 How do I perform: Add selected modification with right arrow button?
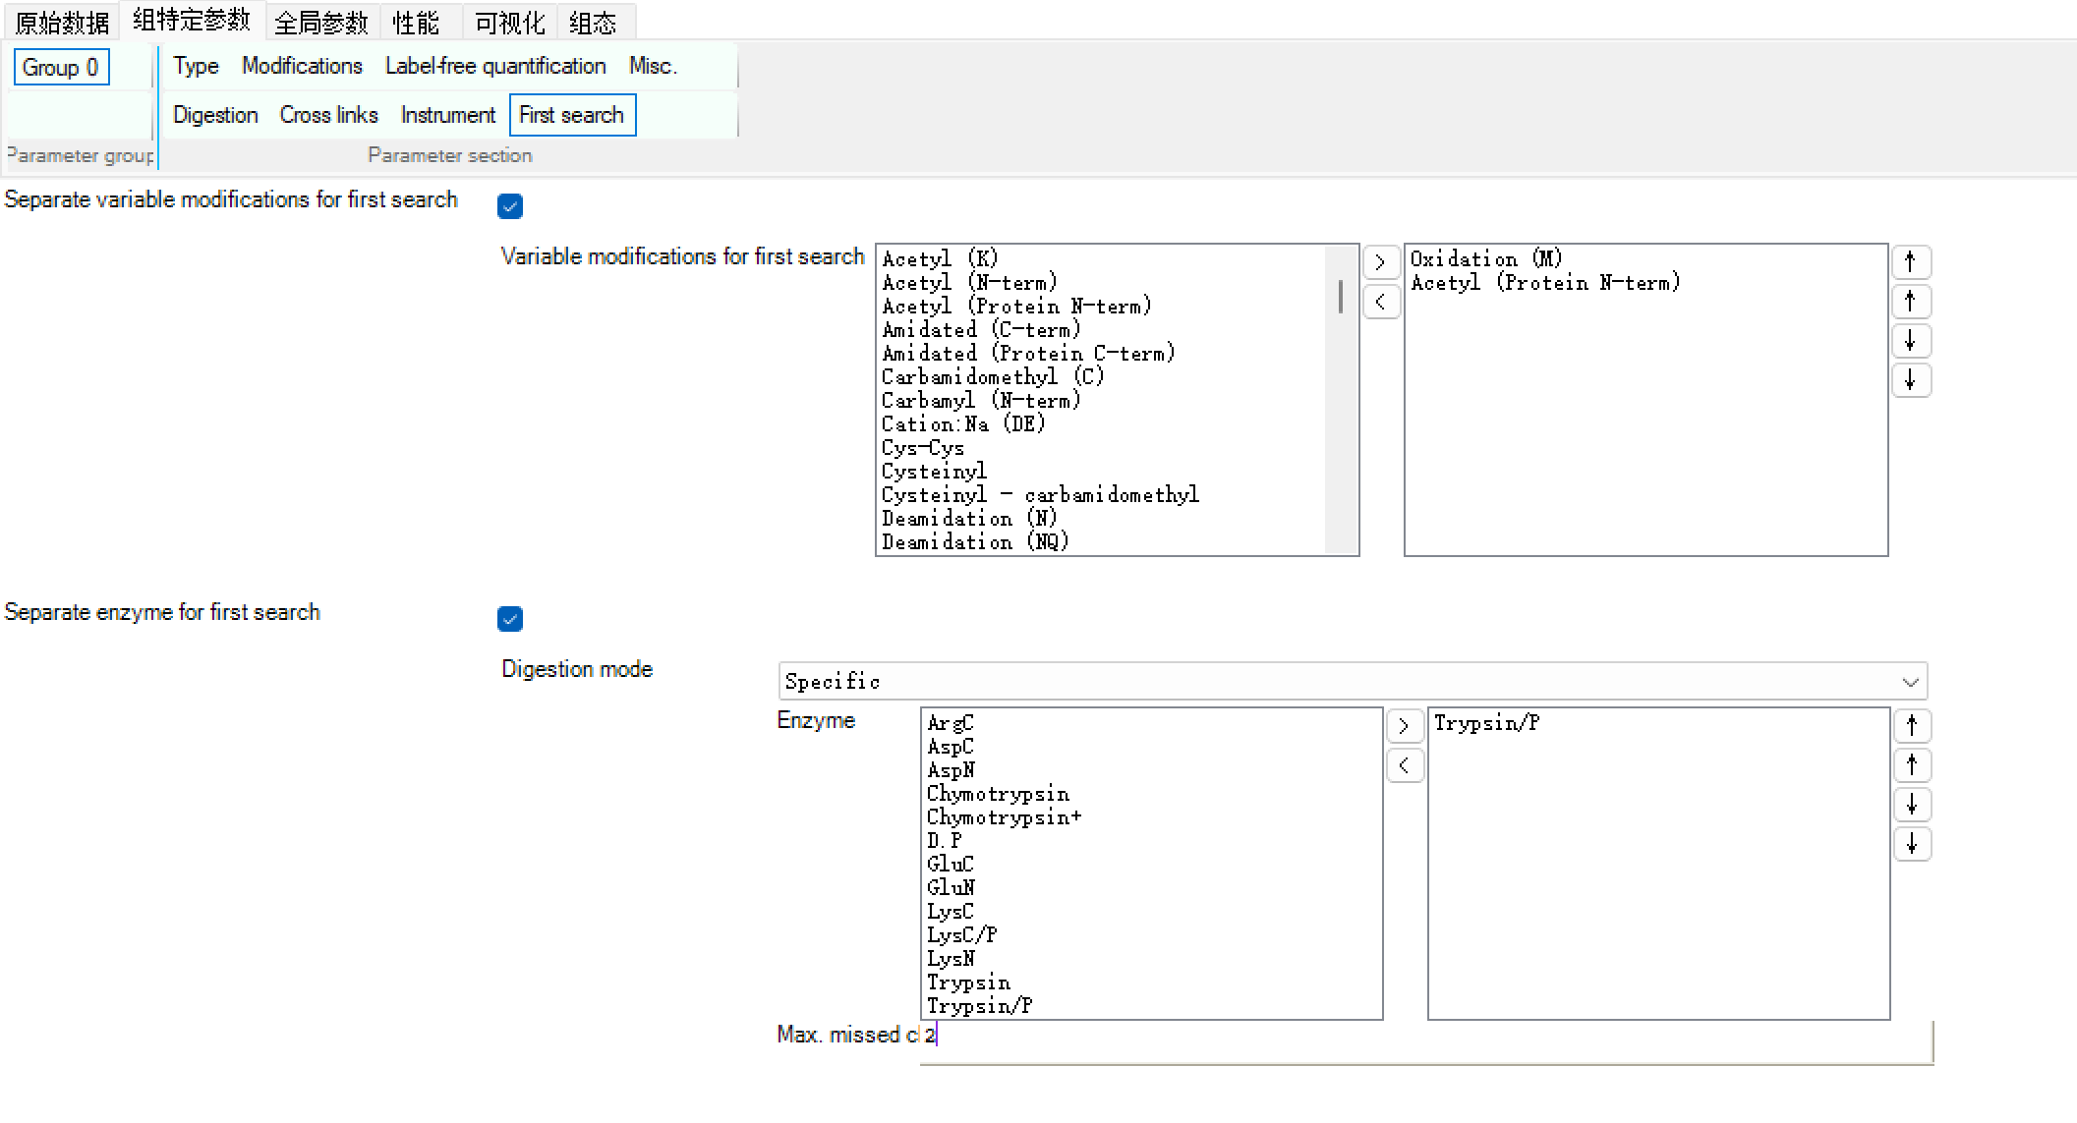coord(1380,262)
